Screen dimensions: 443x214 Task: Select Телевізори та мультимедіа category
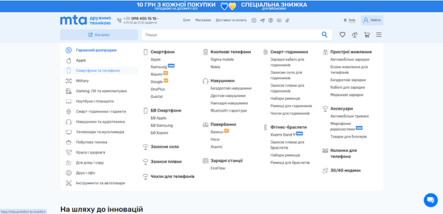point(100,132)
